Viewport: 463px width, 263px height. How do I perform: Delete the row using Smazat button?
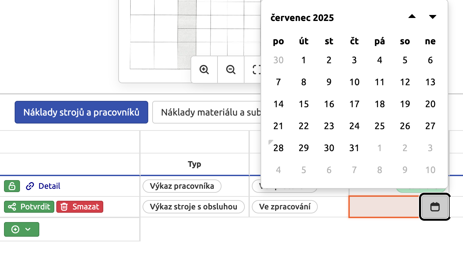(x=80, y=206)
